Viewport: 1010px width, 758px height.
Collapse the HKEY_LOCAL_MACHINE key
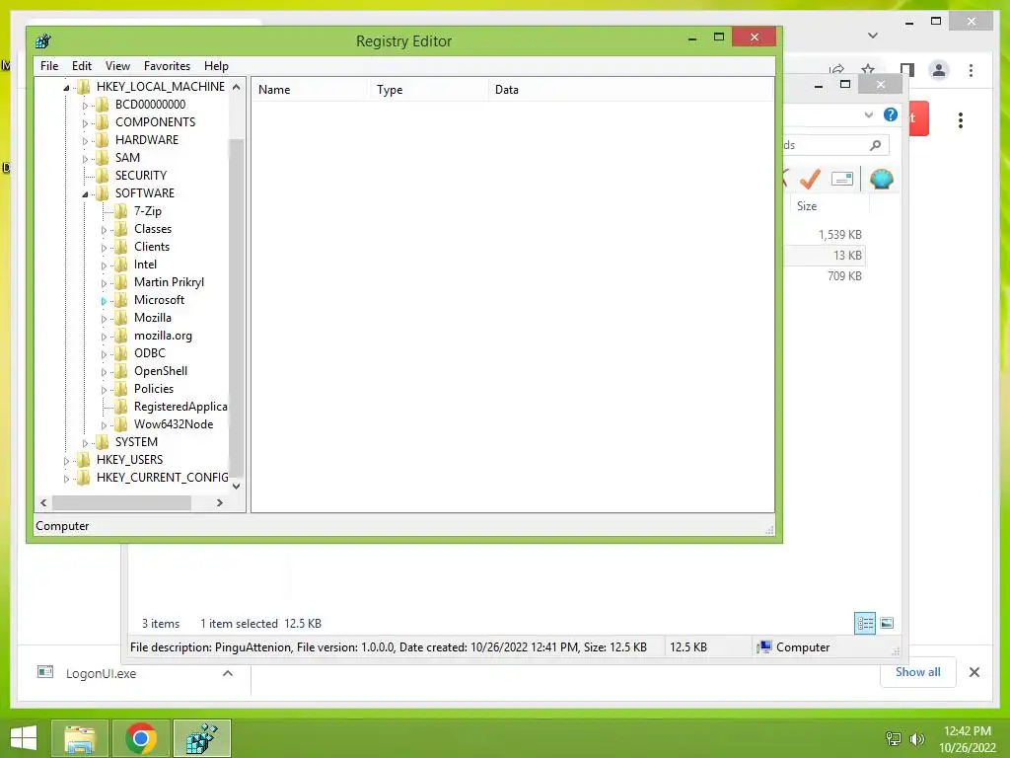66,88
